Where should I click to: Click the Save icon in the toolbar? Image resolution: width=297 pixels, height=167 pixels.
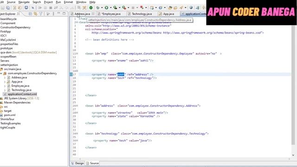(x=3, y=8)
